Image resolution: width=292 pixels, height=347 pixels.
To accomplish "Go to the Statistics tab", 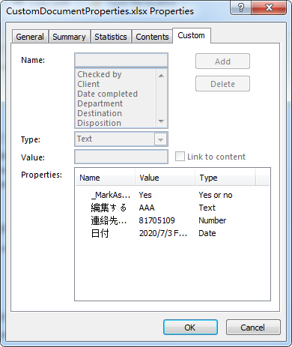I will click(111, 37).
